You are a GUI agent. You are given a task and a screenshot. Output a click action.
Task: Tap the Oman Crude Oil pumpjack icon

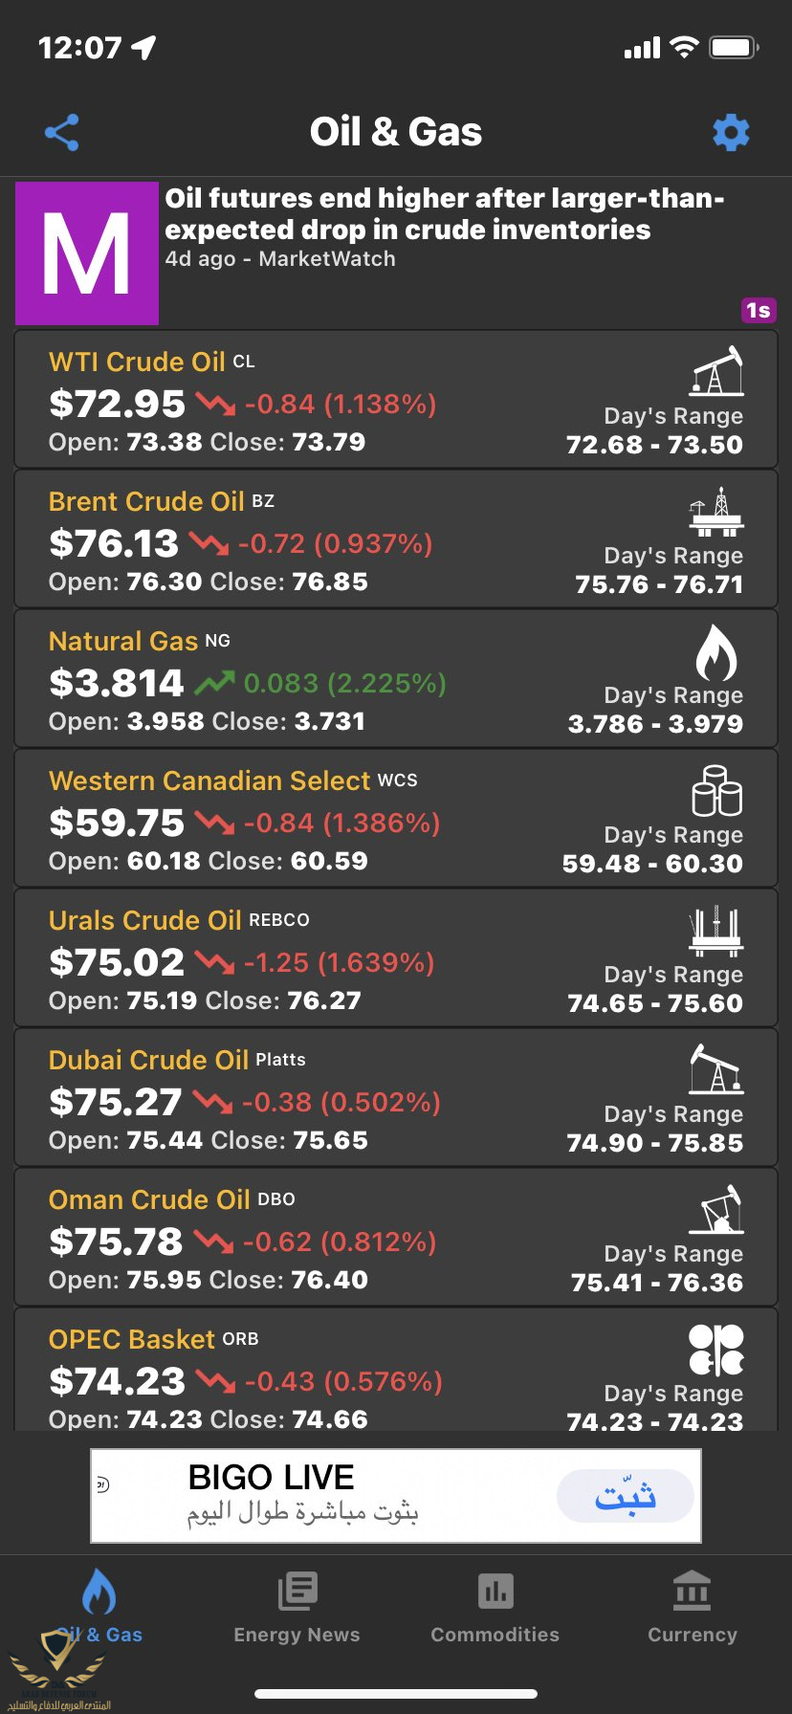click(x=716, y=1210)
